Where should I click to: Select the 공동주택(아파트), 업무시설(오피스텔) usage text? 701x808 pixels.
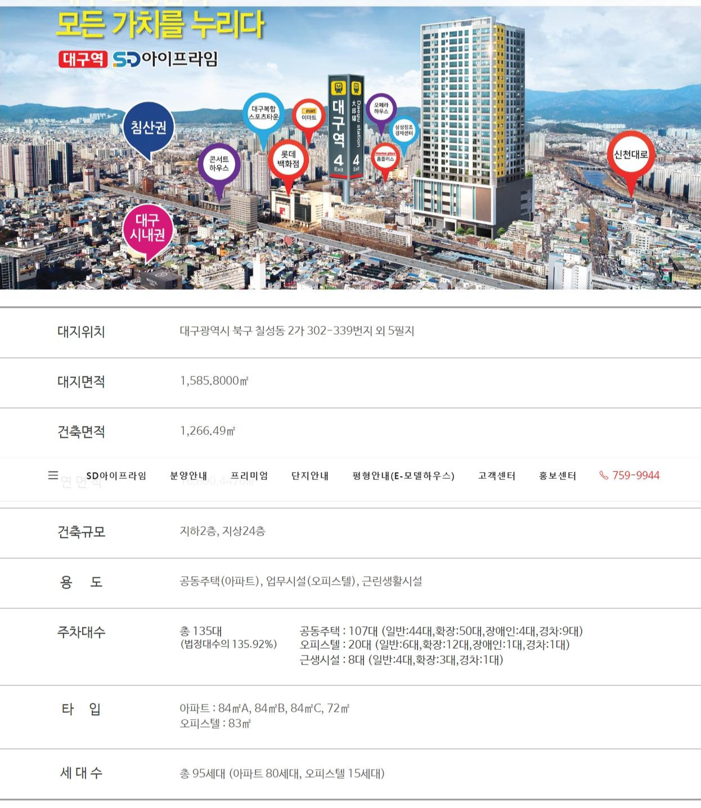pyautogui.click(x=301, y=581)
